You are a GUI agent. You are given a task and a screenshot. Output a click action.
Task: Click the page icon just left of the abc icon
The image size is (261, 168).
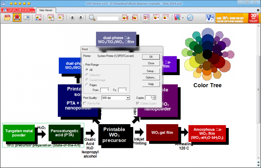[166, 17]
